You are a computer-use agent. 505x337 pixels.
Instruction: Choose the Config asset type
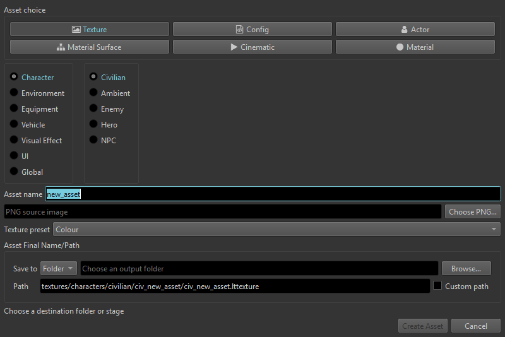(252, 29)
